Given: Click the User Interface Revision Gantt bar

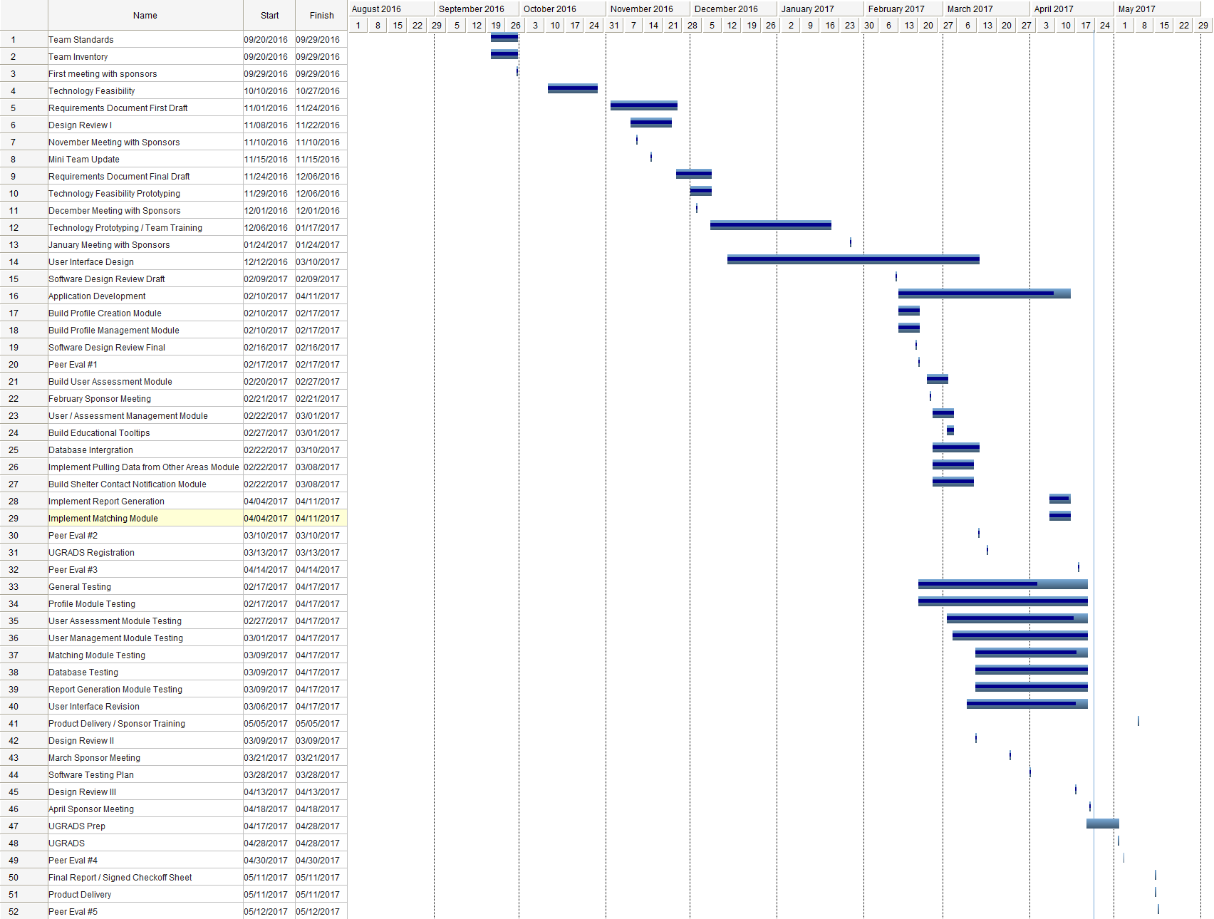Looking at the screenshot, I should pyautogui.click(x=1027, y=704).
